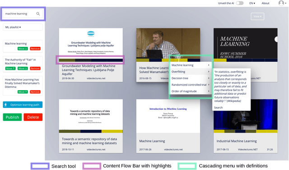Open the Introduction to Machine Learning thumbnail
This screenshot has width=289, height=170.
point(168,116)
